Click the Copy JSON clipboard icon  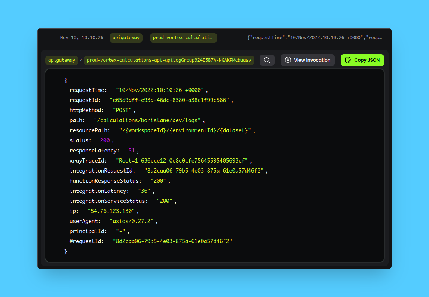point(348,60)
